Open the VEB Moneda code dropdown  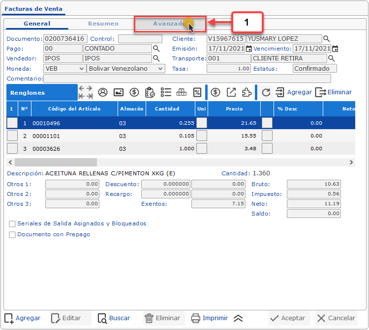65,69
